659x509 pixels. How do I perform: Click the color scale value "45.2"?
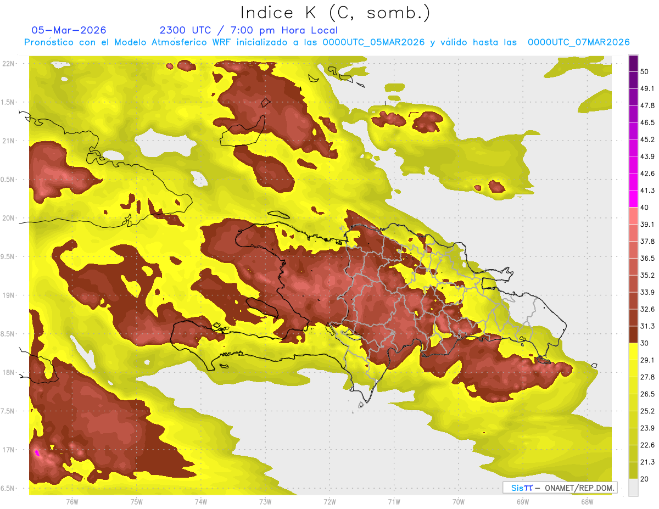(x=647, y=139)
